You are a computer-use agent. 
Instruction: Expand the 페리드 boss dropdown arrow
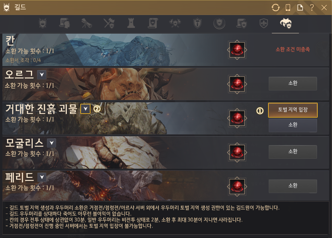pyautogui.click(x=42, y=177)
